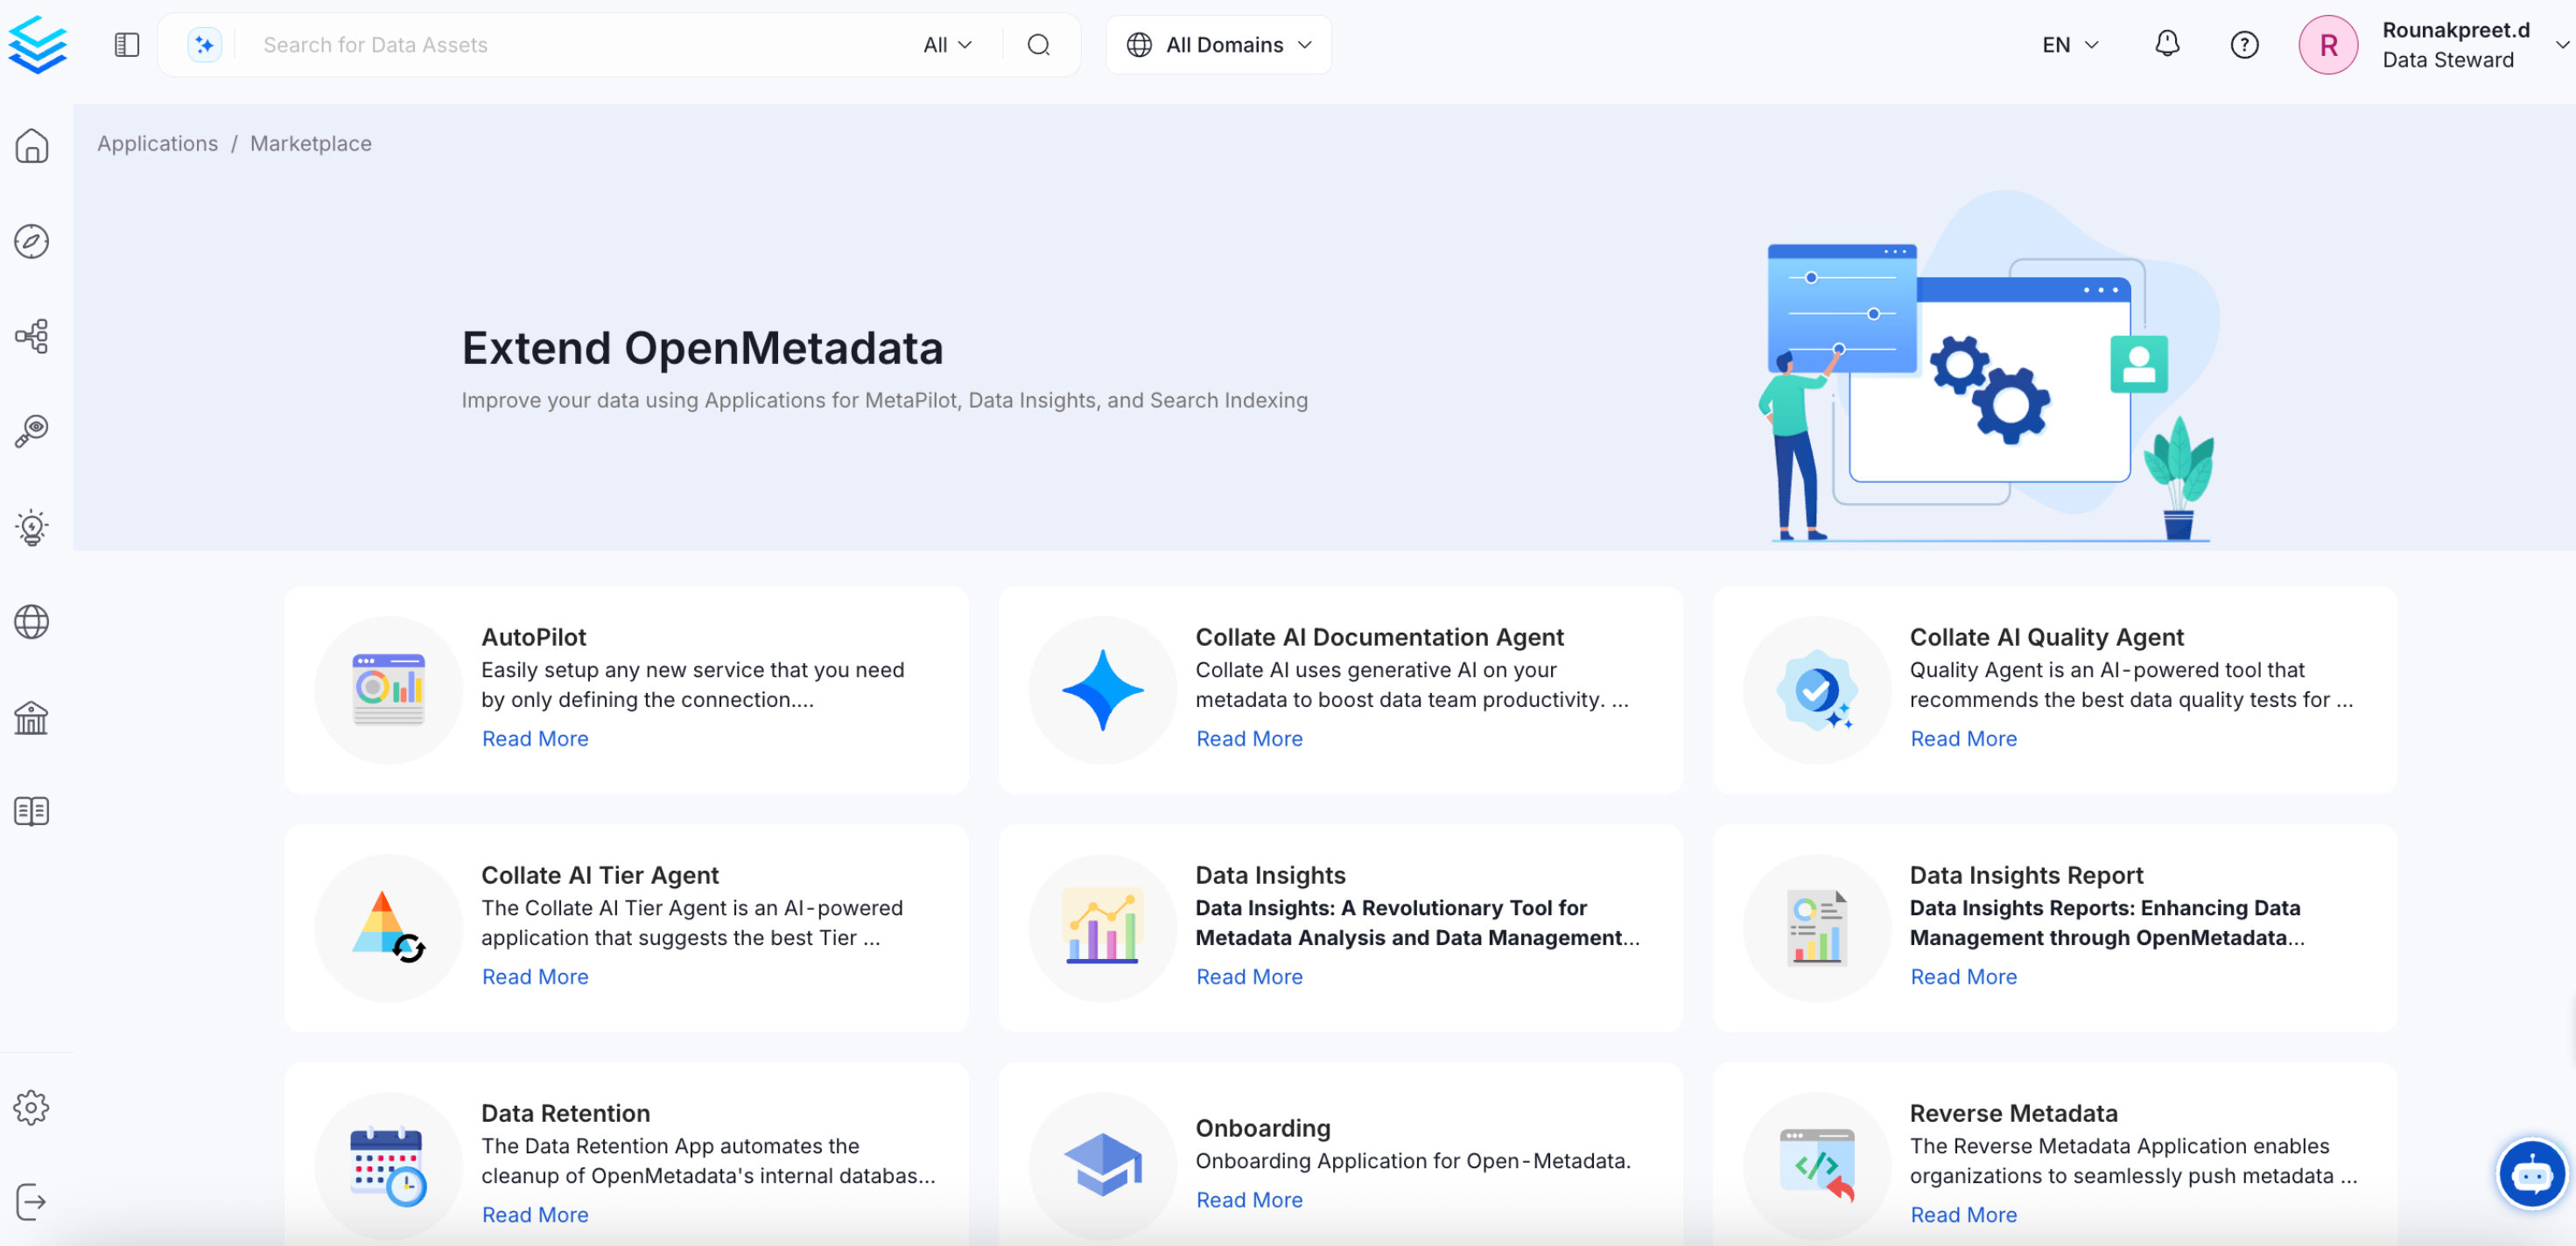Open Explore compass icon in sidebar

(x=32, y=241)
